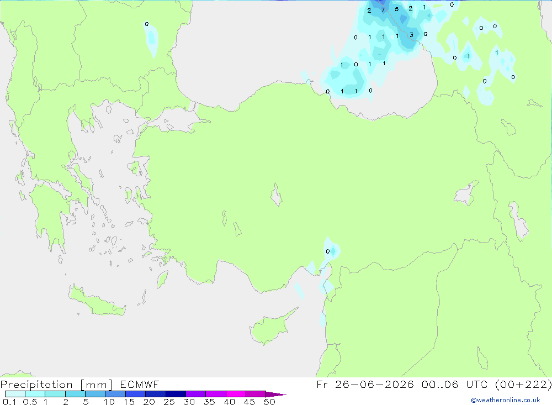Click the 5 mm precipitation value marker

pyautogui.click(x=397, y=9)
